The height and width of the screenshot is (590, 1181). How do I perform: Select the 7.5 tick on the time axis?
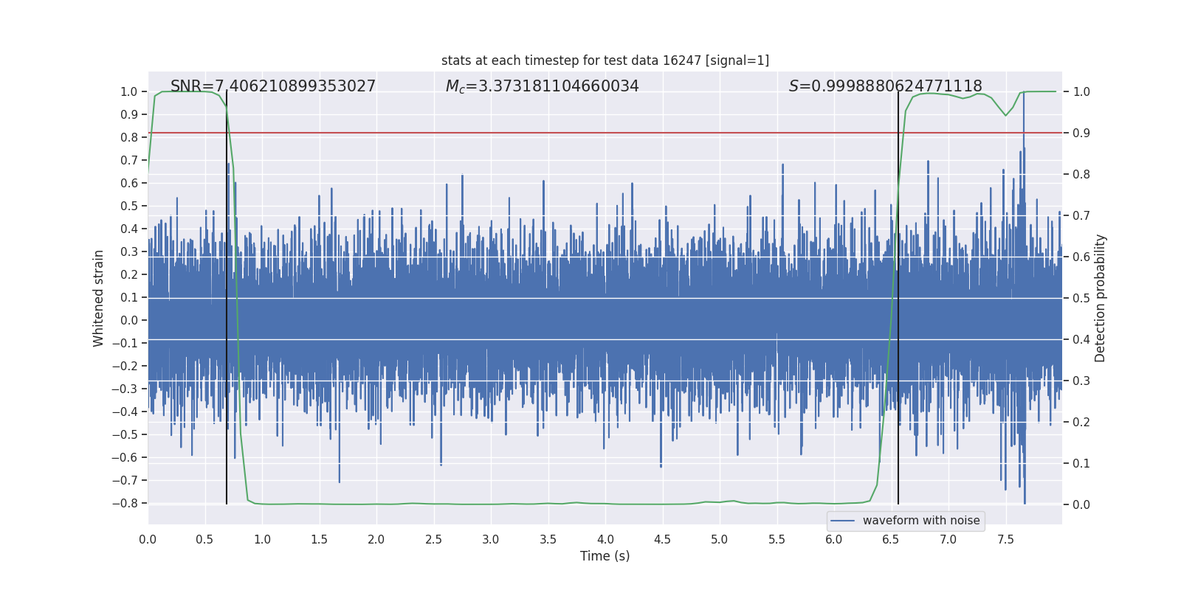[x=1005, y=539]
